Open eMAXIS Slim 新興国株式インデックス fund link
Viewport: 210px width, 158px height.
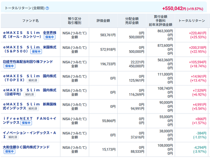pos(30,106)
